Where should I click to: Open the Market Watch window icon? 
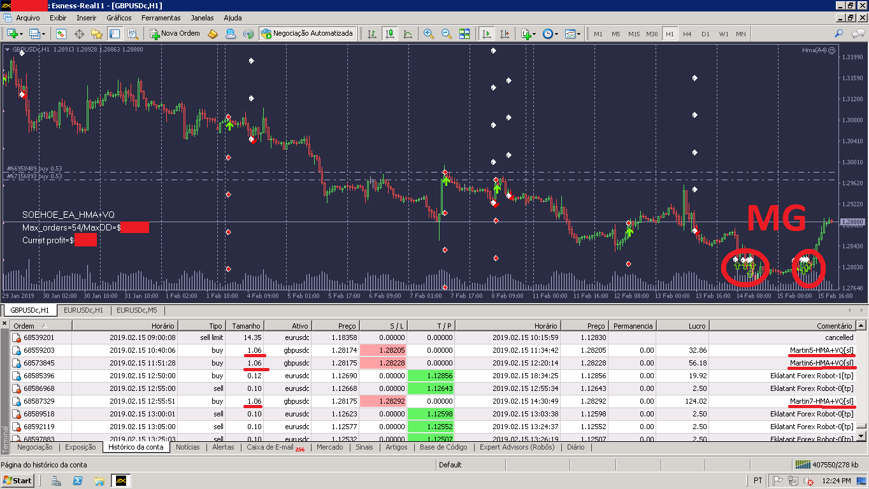point(61,34)
